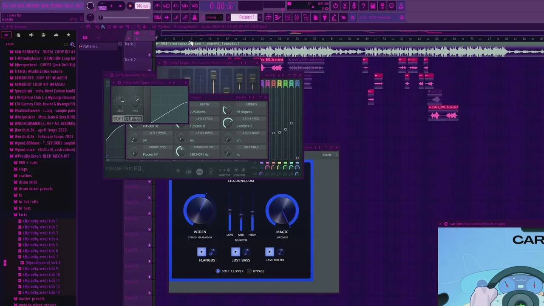The image size is (544, 306).
Task: Click the cloud icon in browser toolbar
Action: coord(56,35)
